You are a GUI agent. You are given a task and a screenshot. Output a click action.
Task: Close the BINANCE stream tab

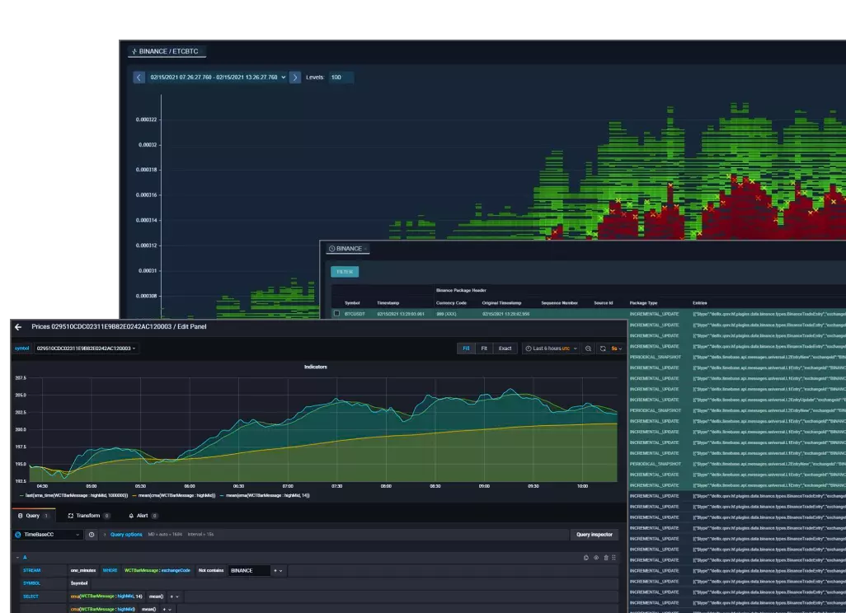366,249
